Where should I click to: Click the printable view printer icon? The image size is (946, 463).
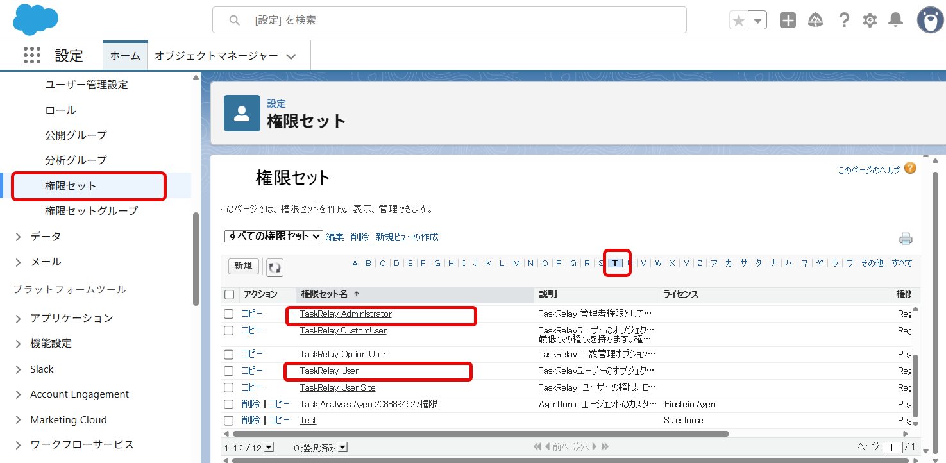(906, 239)
